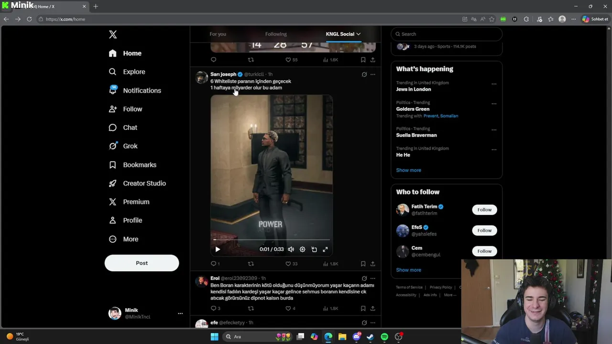This screenshot has height=344, width=612.
Task: Follow Fatih Terim
Action: pyautogui.click(x=484, y=210)
